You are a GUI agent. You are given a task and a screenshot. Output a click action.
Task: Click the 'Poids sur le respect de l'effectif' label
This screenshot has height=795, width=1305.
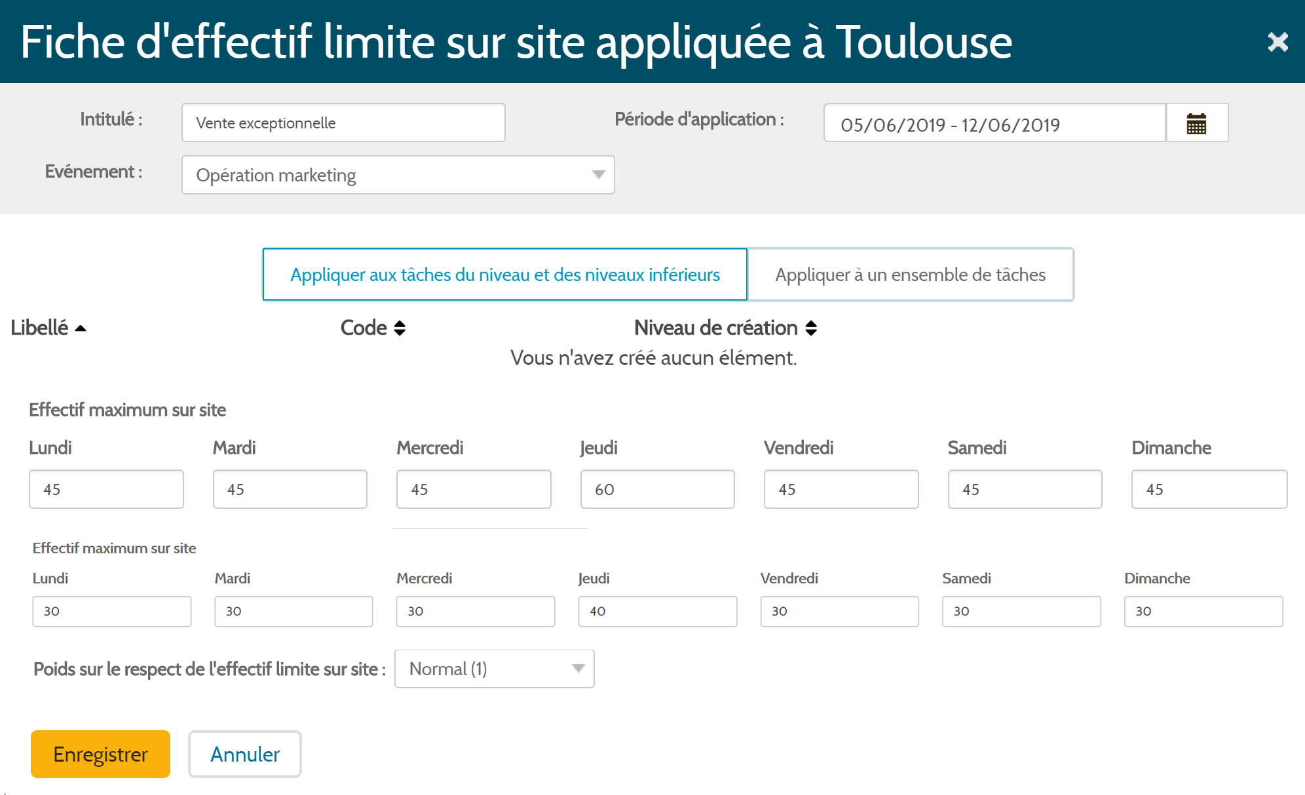(210, 669)
